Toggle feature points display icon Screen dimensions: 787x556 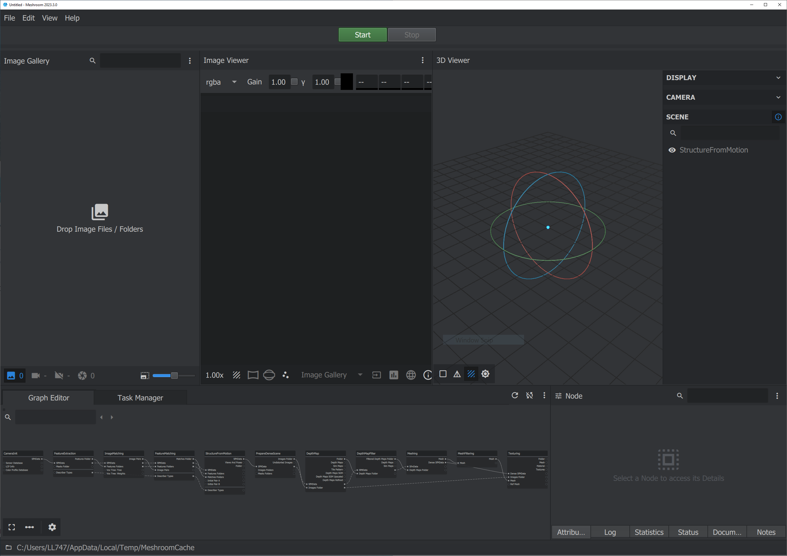tap(286, 375)
